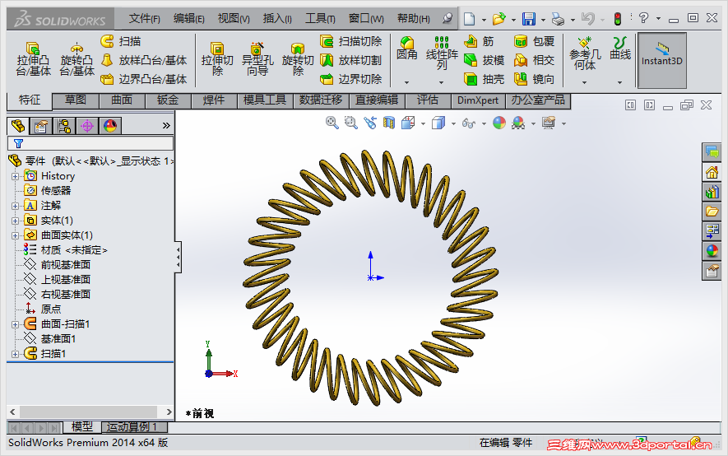The width and height of the screenshot is (728, 456).
Task: Click the Zoom to Fit view icon
Action: click(332, 123)
